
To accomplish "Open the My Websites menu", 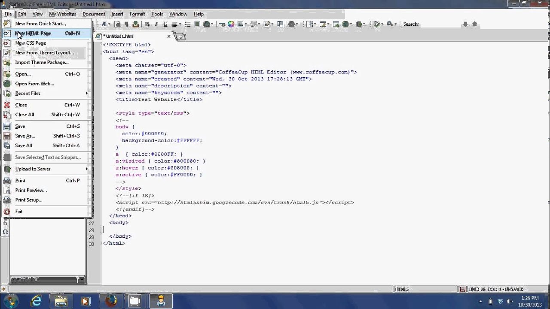I will pyautogui.click(x=62, y=14).
